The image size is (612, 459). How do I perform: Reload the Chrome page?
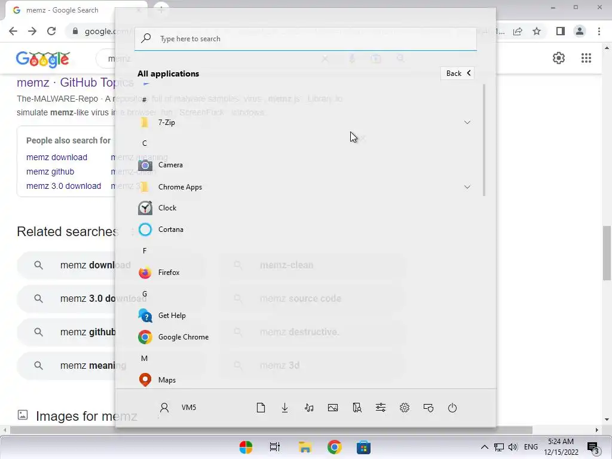point(51,31)
